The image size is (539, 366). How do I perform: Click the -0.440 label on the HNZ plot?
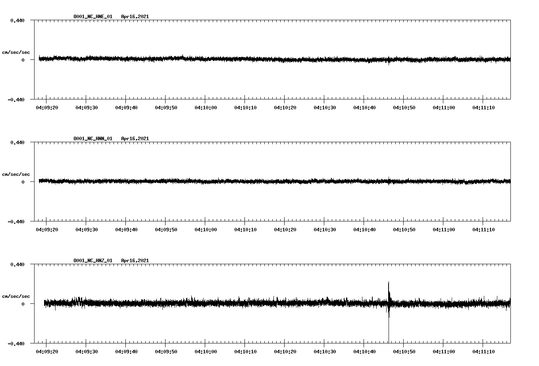(16, 343)
